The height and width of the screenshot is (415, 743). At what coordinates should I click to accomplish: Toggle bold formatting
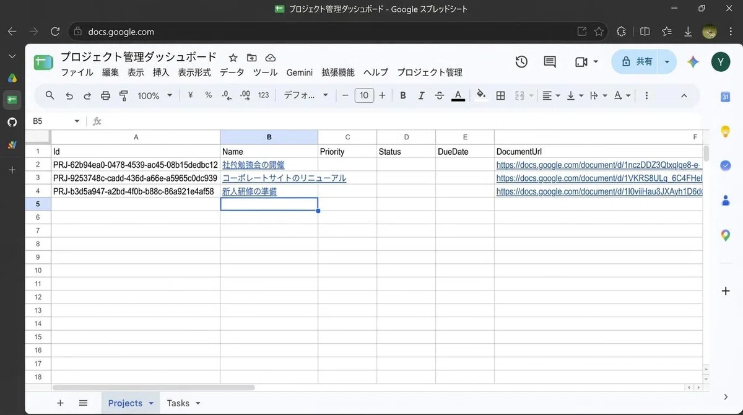pyautogui.click(x=403, y=95)
